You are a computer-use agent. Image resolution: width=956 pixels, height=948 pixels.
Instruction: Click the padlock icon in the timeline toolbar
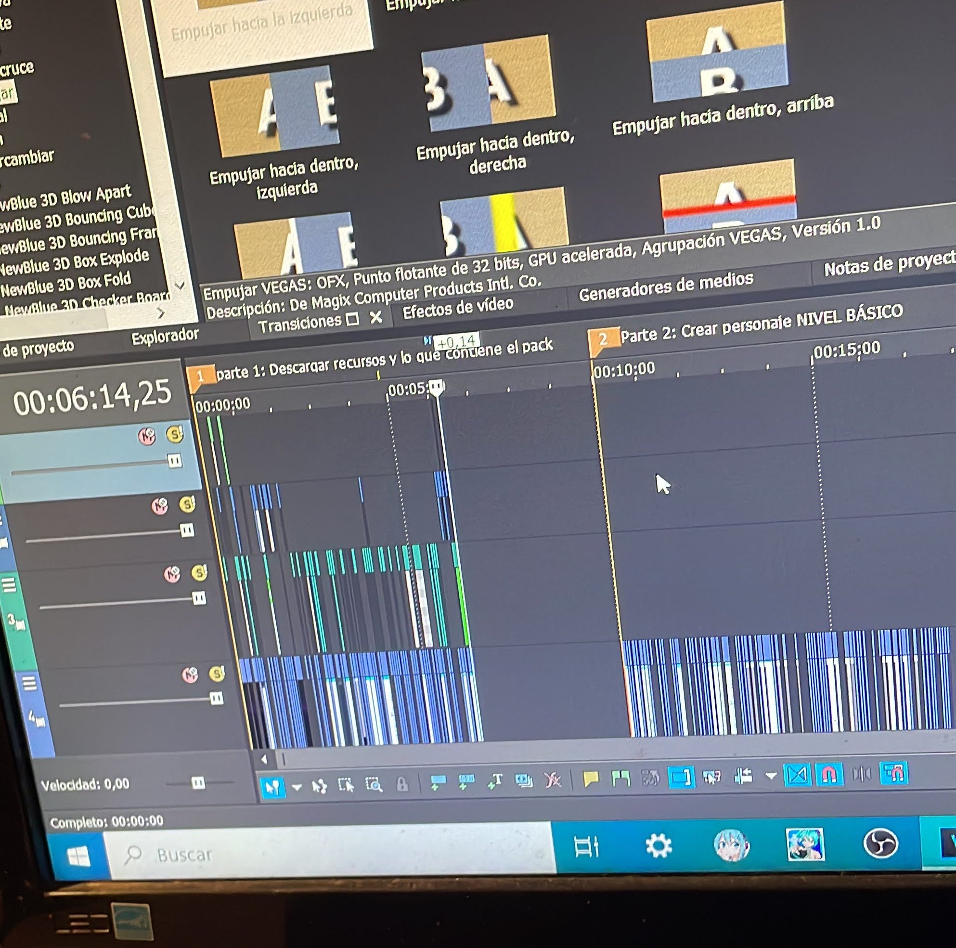(x=402, y=784)
